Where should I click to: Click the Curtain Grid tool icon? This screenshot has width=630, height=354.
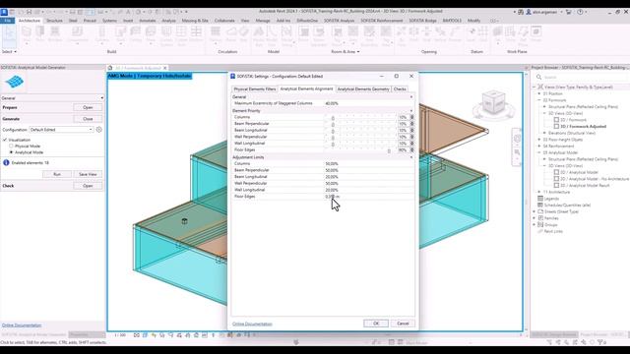(181, 32)
